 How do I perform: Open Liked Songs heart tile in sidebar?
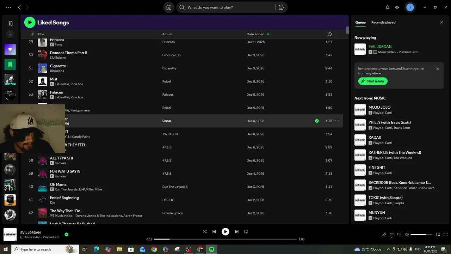coord(10,49)
